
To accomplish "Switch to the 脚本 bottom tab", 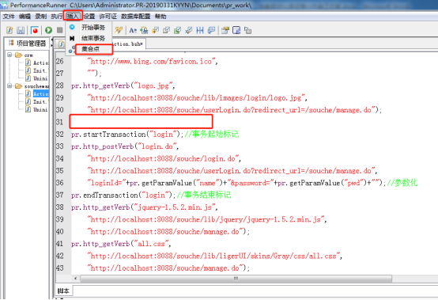I will [63, 291].
